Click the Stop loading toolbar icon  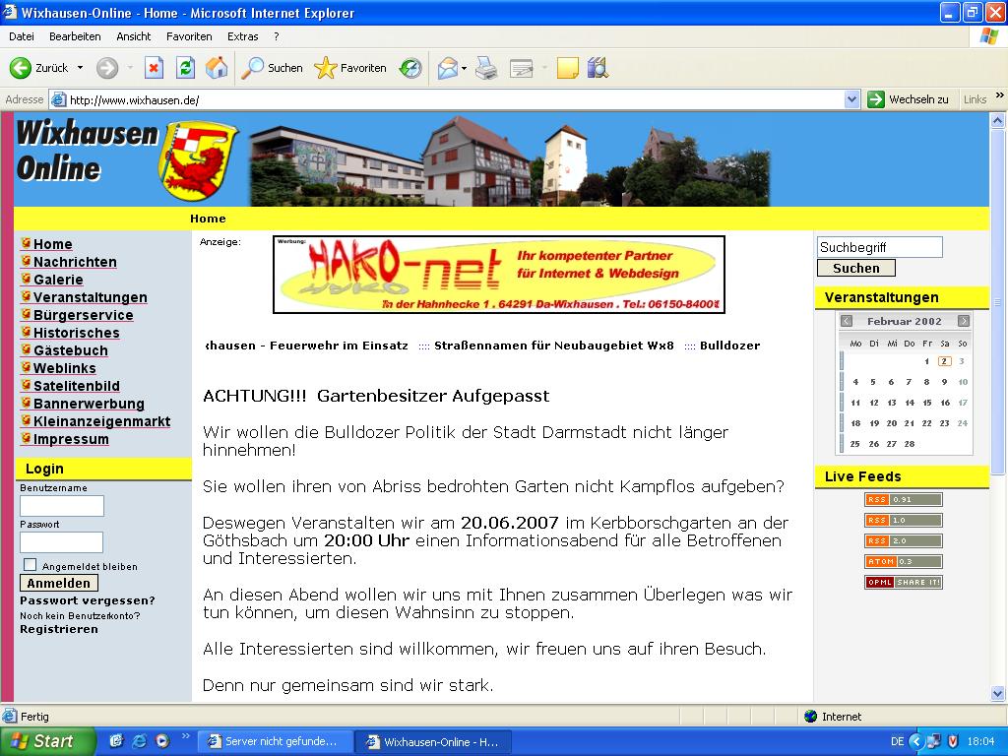pyautogui.click(x=154, y=68)
